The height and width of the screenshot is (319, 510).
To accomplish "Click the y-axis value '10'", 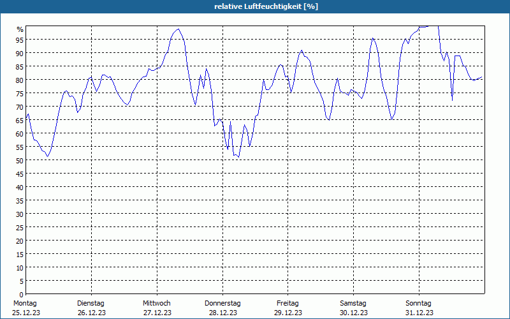I will 20,267.
